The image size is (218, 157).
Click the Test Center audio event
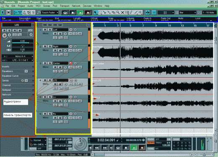pyautogui.click(x=153, y=69)
